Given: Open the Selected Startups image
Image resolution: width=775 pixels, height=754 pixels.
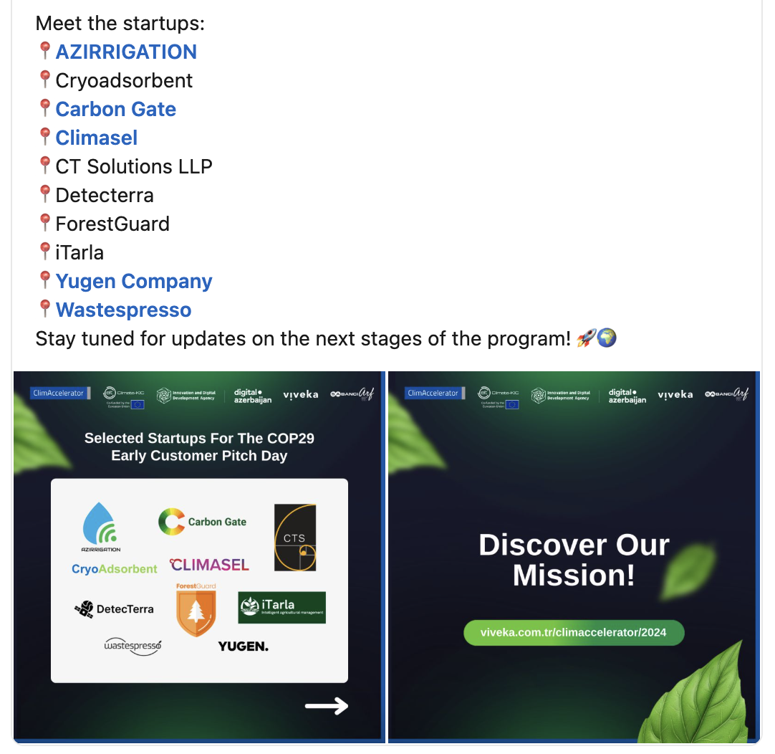Looking at the screenshot, I should coord(199,557).
